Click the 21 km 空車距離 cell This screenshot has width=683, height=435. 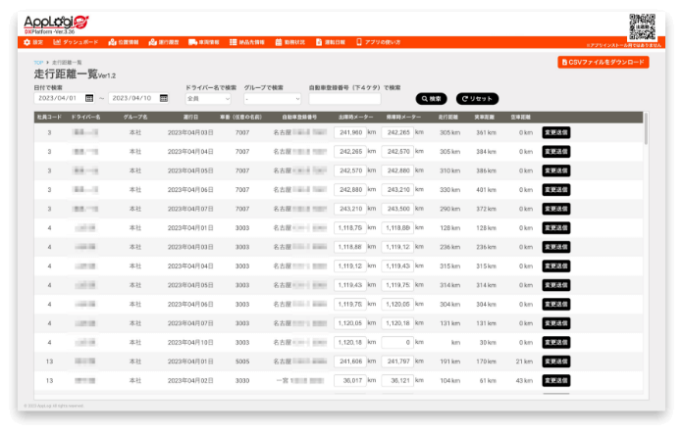524,362
